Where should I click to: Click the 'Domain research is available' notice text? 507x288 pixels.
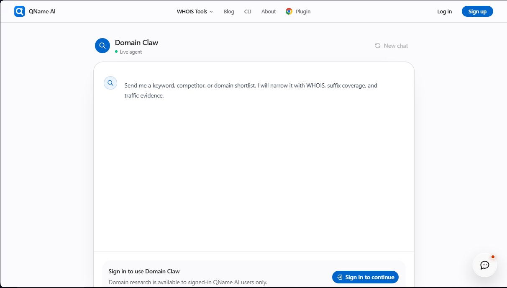188,282
